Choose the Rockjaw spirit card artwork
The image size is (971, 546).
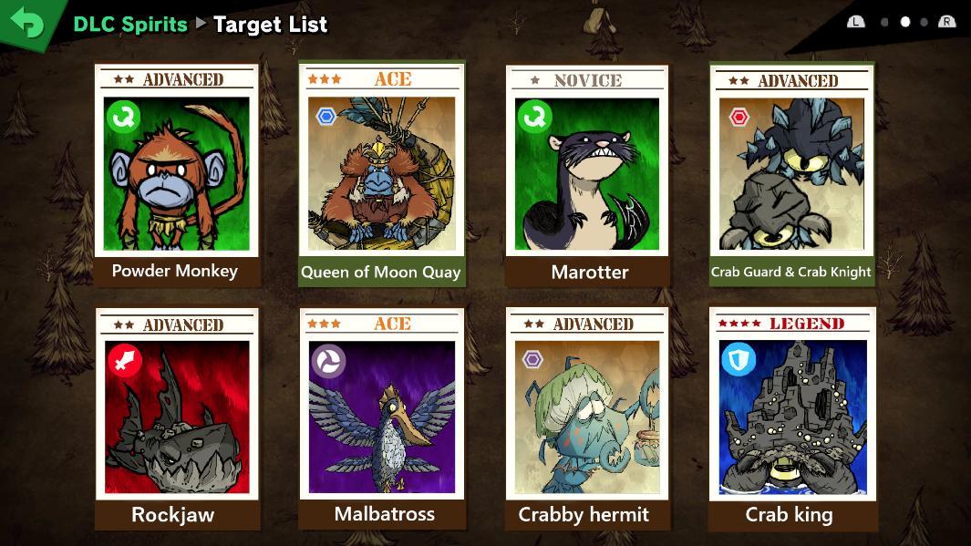pyautogui.click(x=177, y=417)
